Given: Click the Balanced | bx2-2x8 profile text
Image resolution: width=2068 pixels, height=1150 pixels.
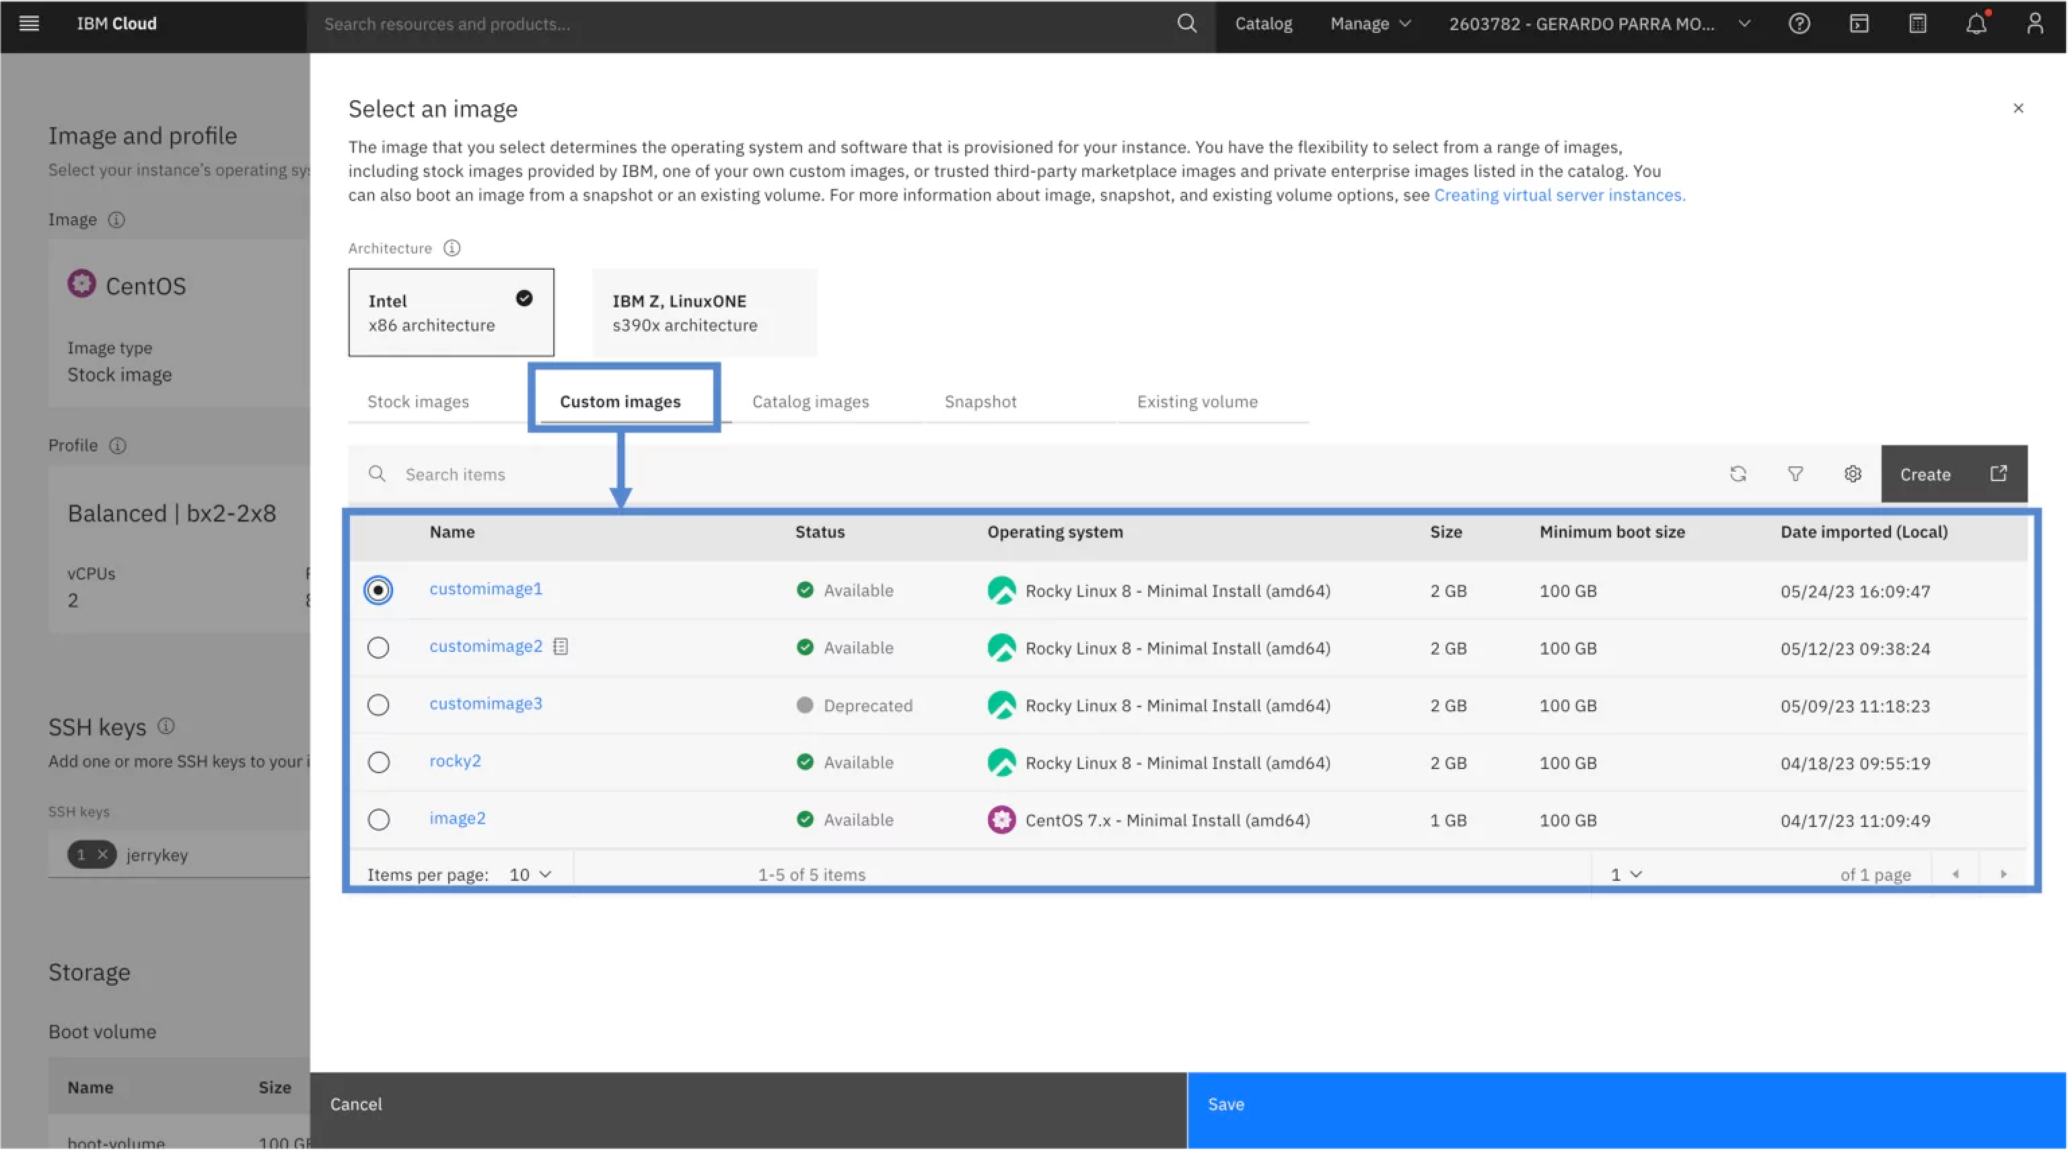Looking at the screenshot, I should (172, 513).
